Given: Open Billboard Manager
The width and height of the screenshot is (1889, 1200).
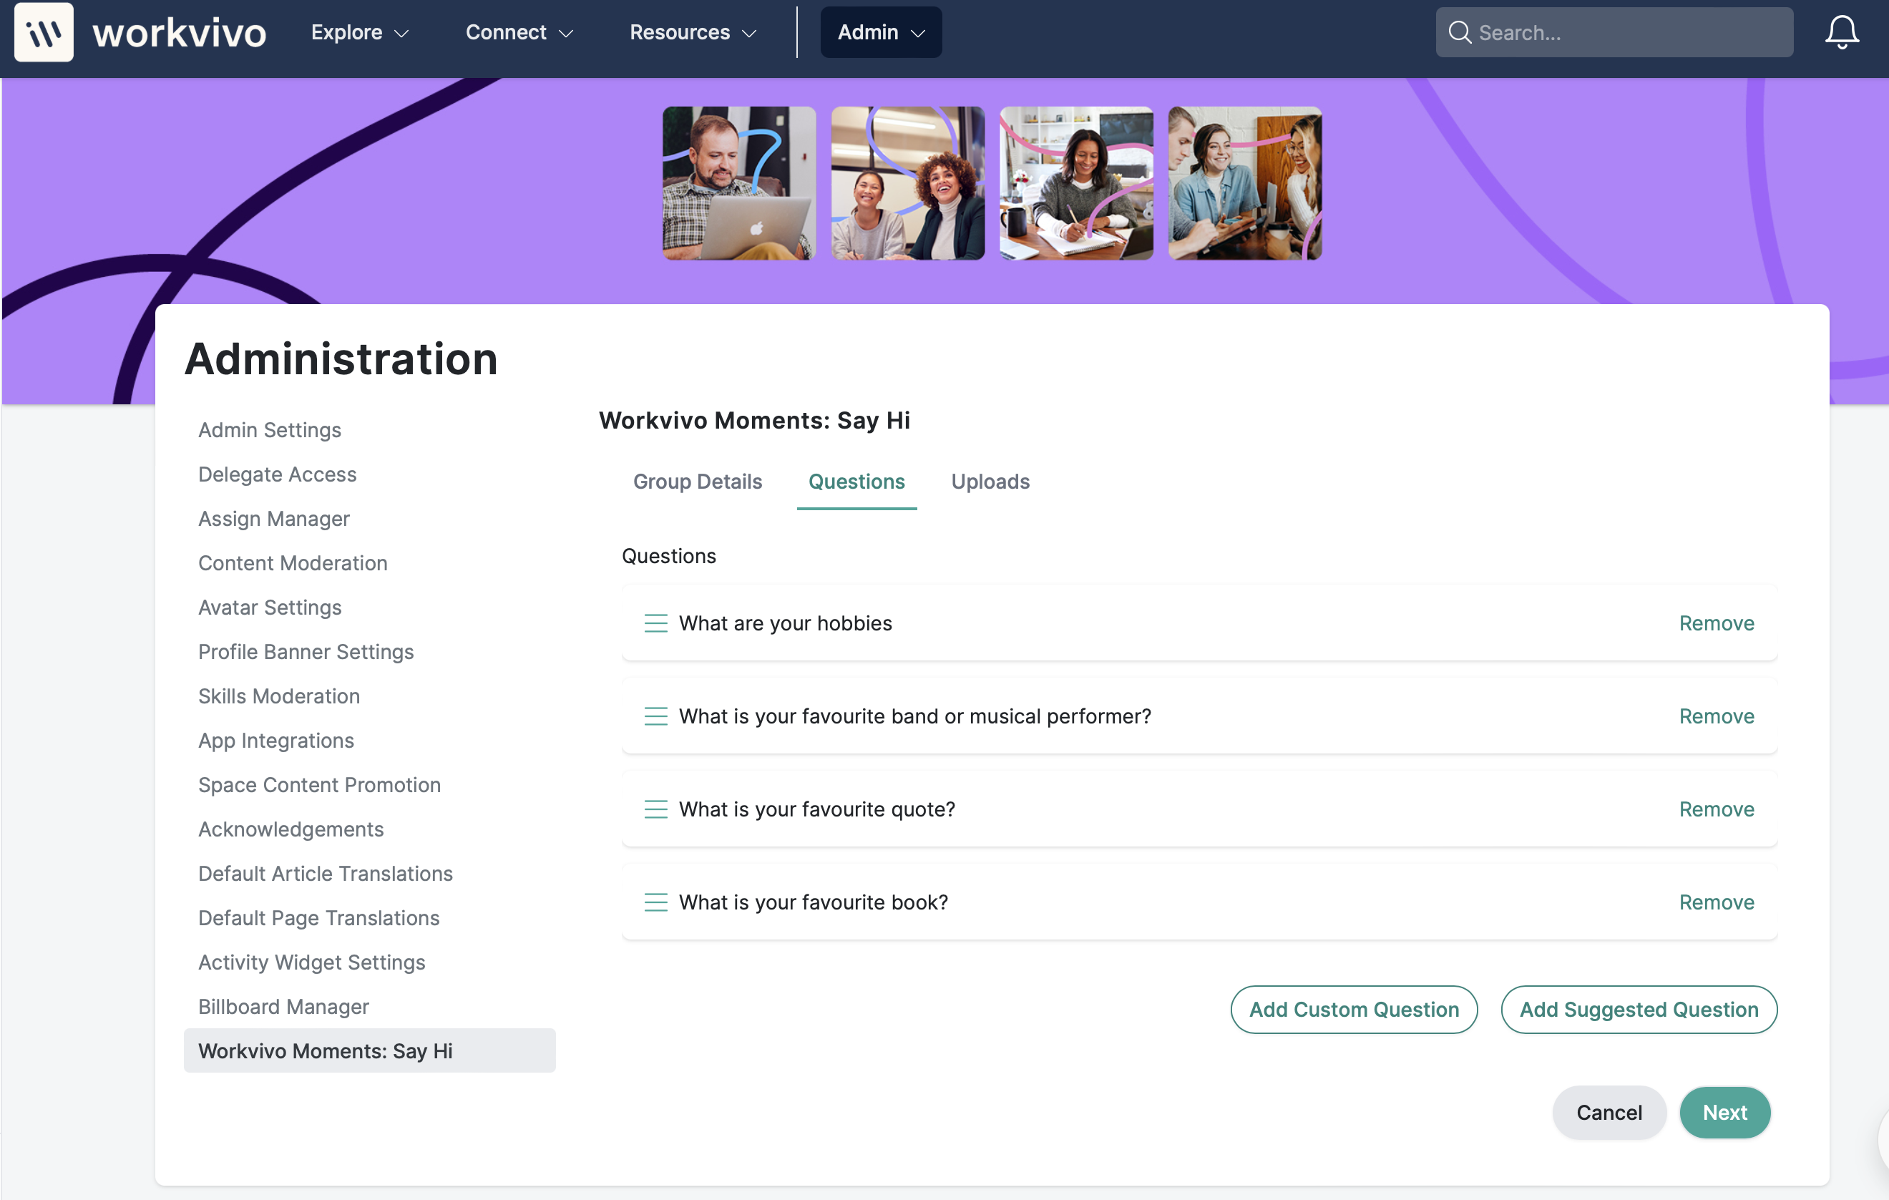Looking at the screenshot, I should [x=283, y=1006].
